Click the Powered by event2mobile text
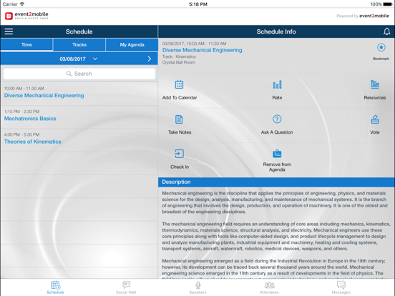Viewport: 395px width, 296px height. 363,16
